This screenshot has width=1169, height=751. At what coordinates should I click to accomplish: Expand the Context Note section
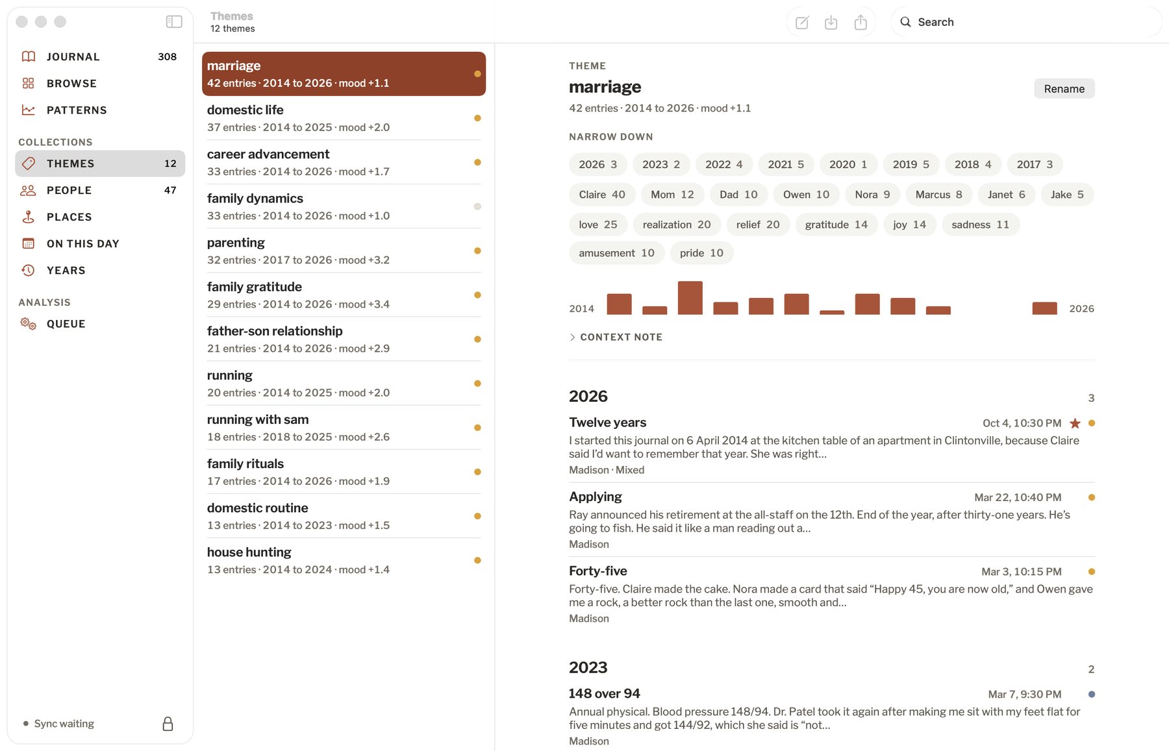click(616, 337)
